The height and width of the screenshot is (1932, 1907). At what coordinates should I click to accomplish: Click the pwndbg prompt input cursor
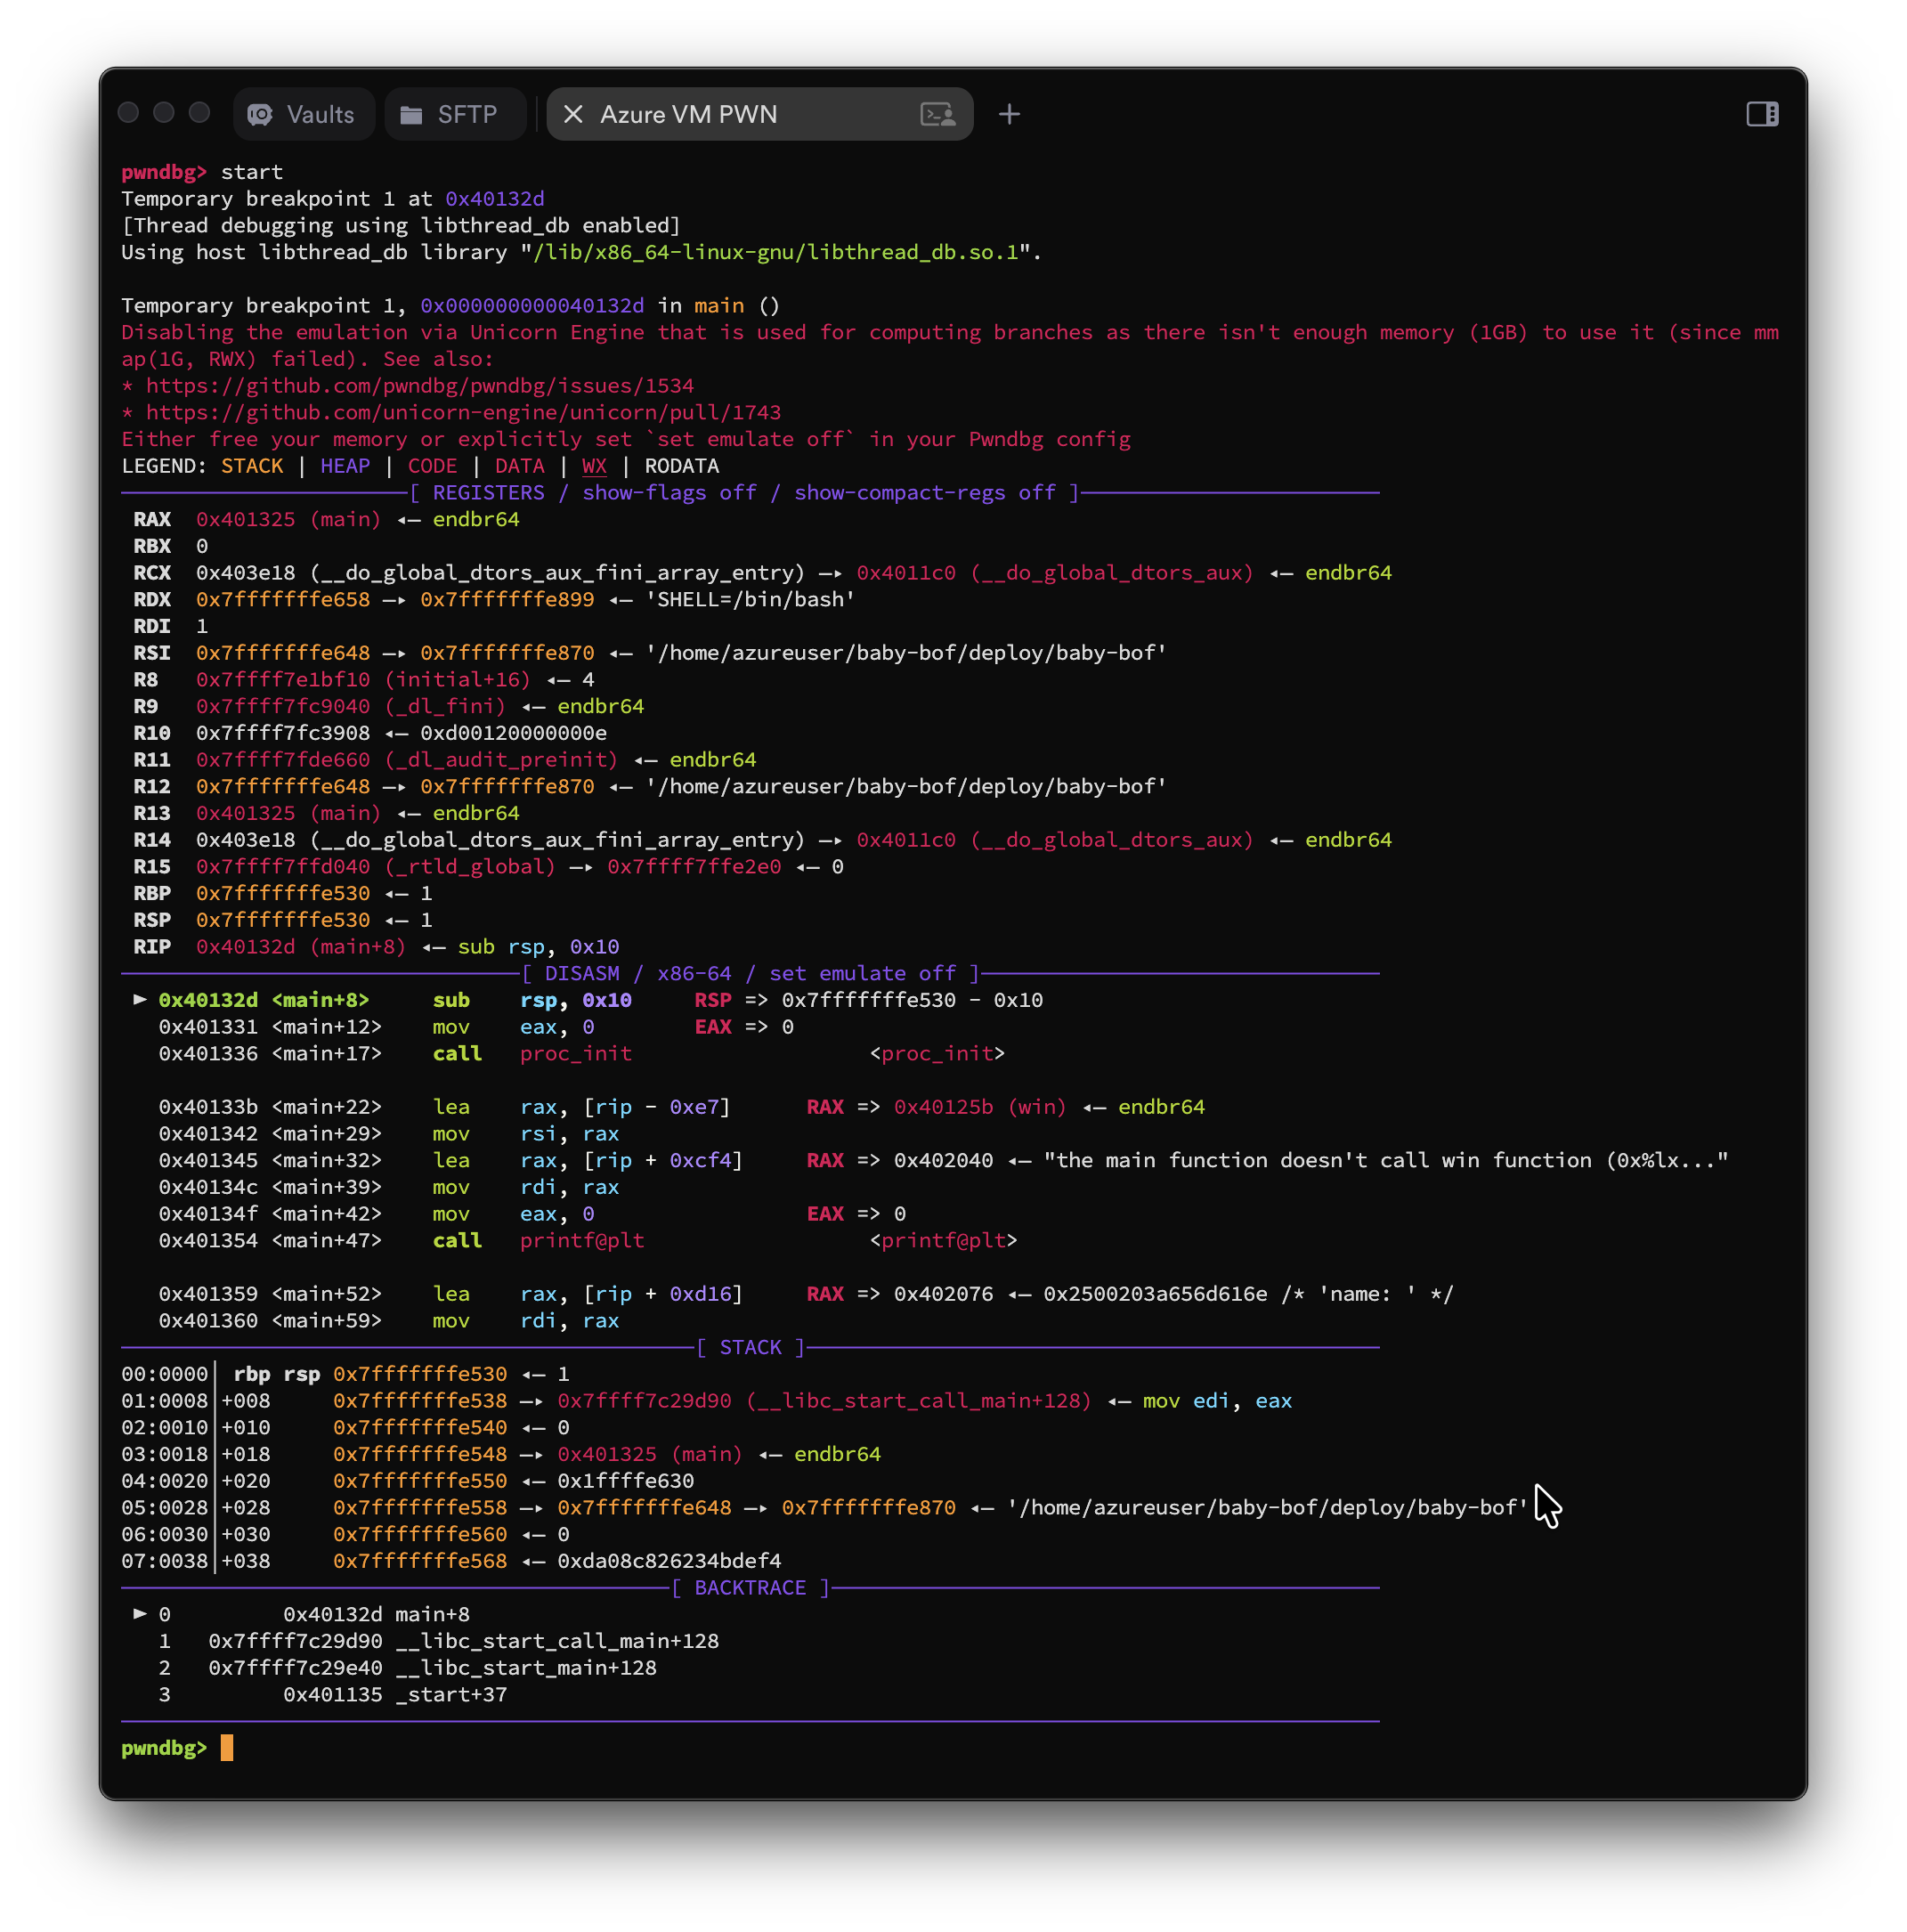pyautogui.click(x=227, y=1747)
